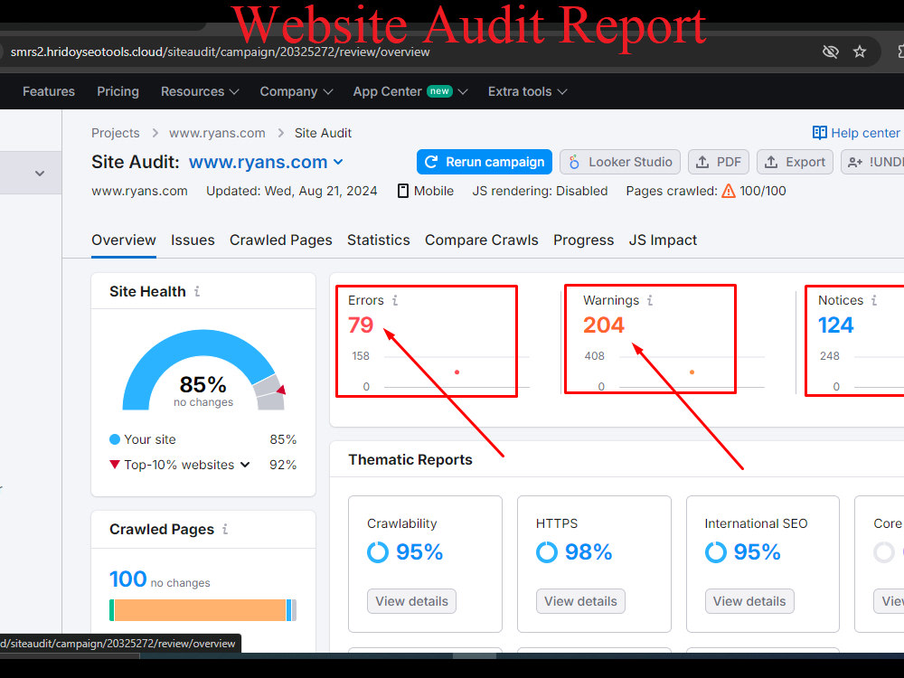Open the Statistics tab
Image resolution: width=904 pixels, height=678 pixels.
pyautogui.click(x=378, y=240)
